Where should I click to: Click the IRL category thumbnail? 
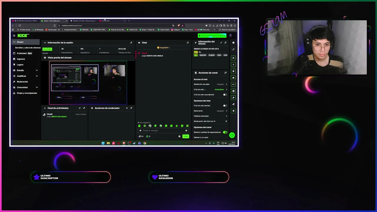(x=196, y=54)
